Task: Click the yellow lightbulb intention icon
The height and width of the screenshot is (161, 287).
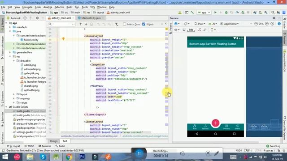Action: click(63, 39)
